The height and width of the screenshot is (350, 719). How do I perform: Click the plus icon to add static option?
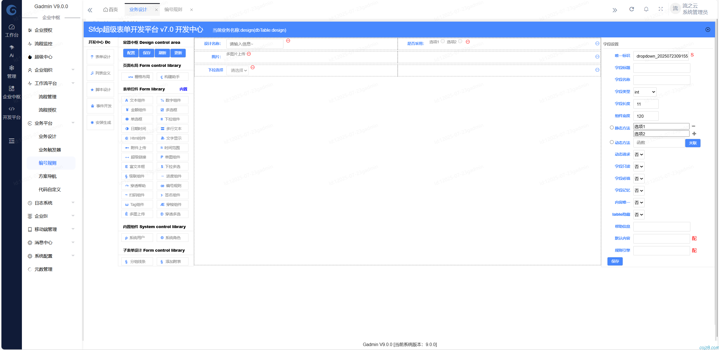tap(694, 134)
